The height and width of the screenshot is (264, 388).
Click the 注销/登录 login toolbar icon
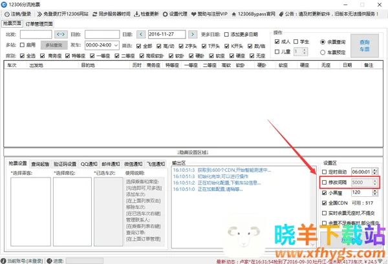[6, 14]
